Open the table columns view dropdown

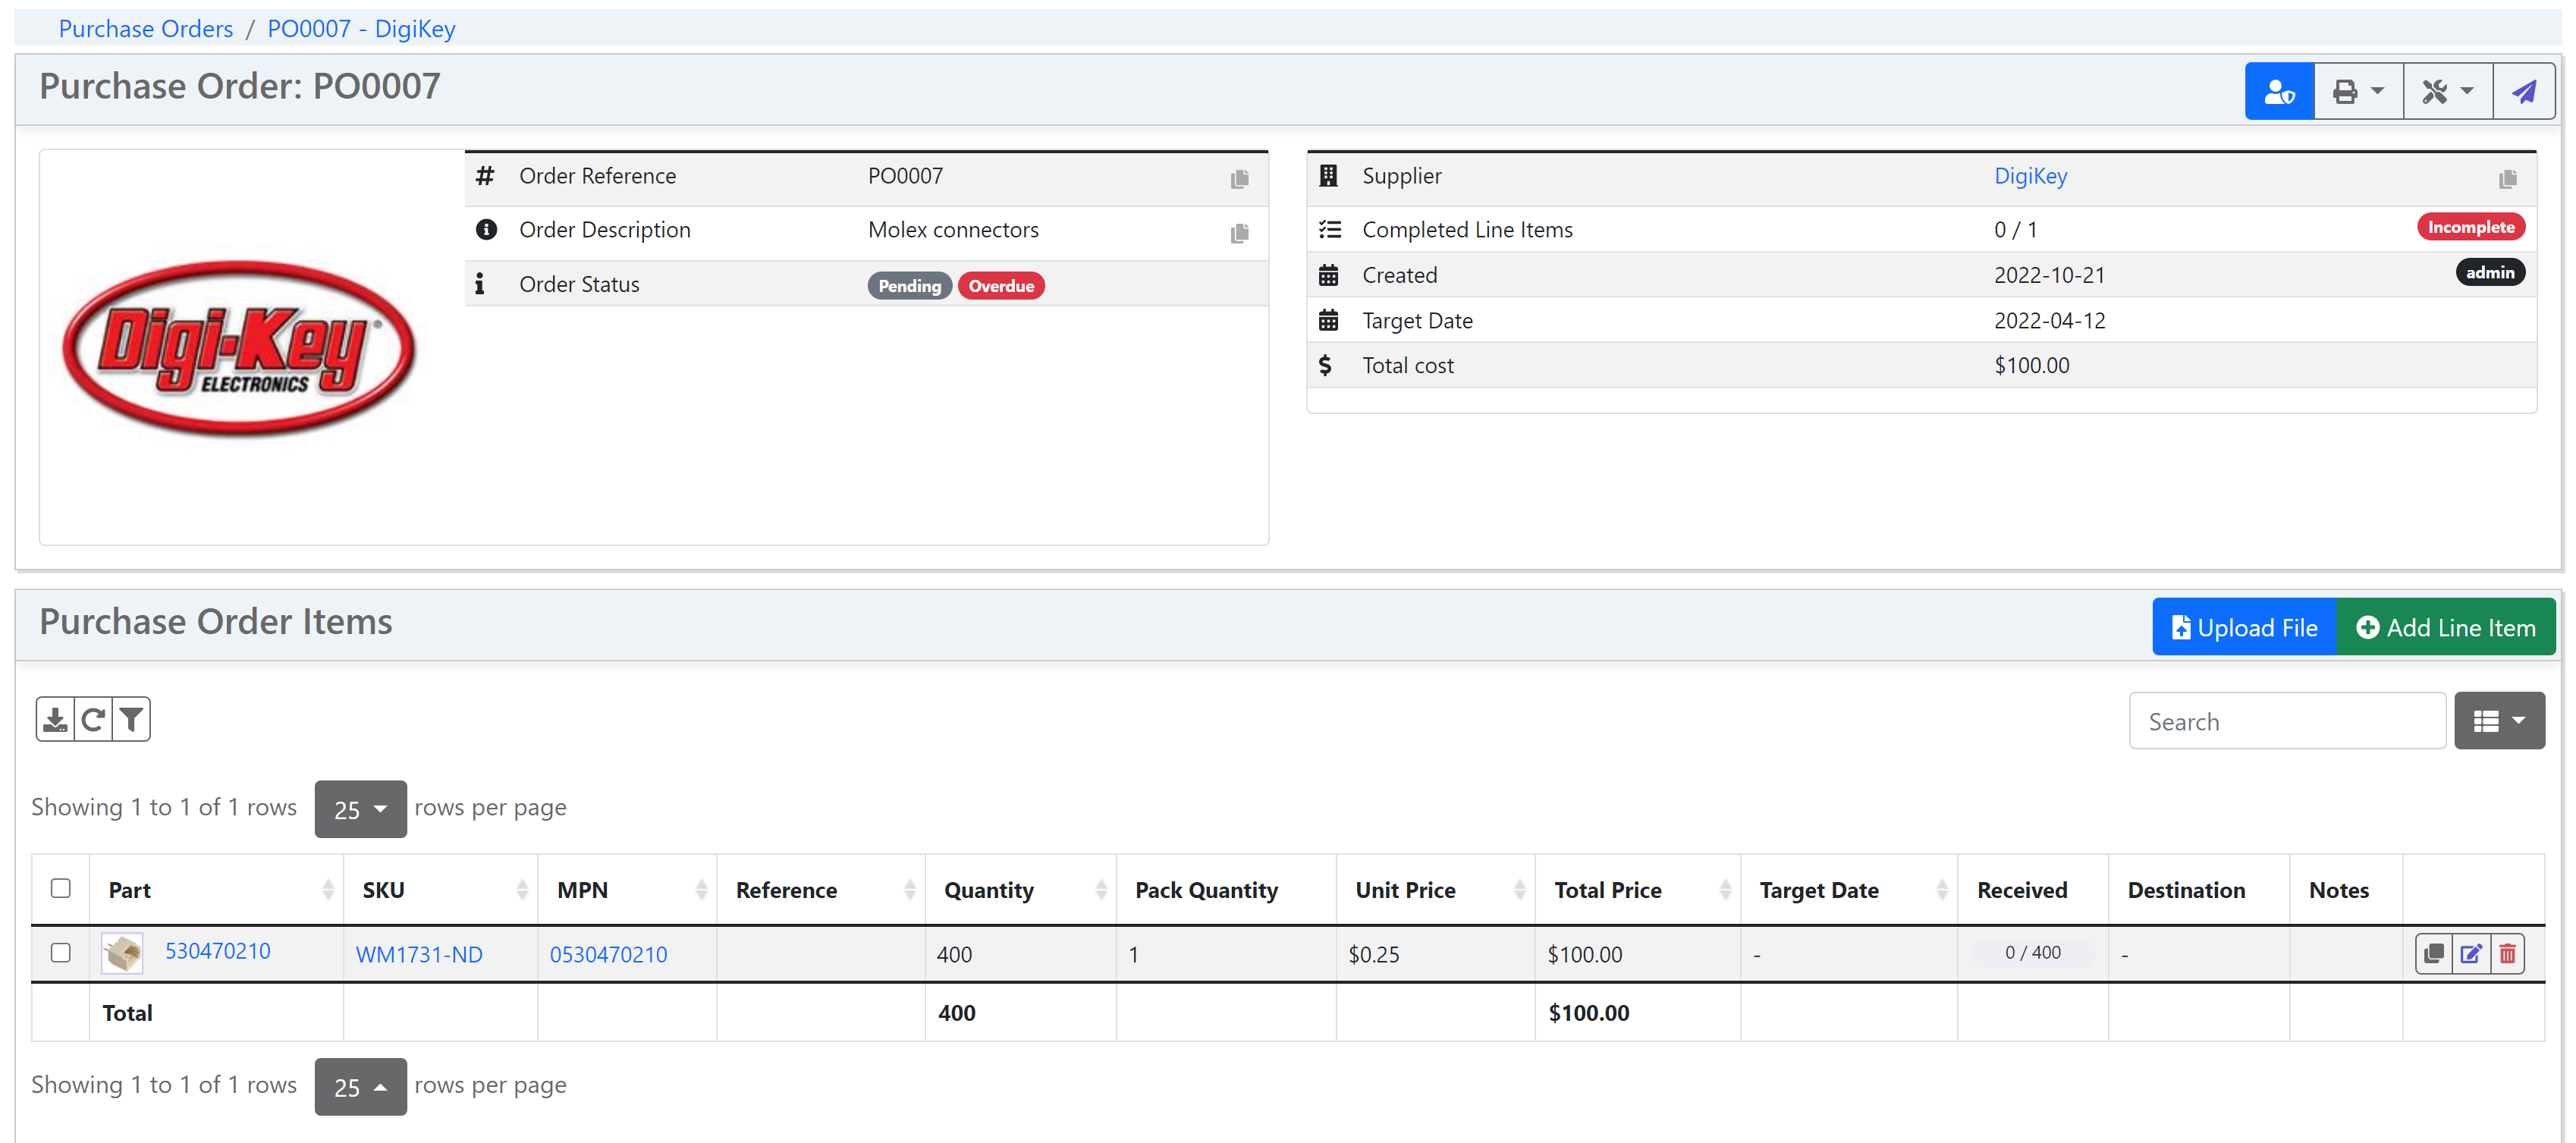tap(2499, 720)
